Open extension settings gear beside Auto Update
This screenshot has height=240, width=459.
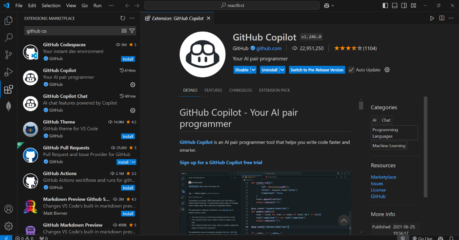pyautogui.click(x=387, y=70)
